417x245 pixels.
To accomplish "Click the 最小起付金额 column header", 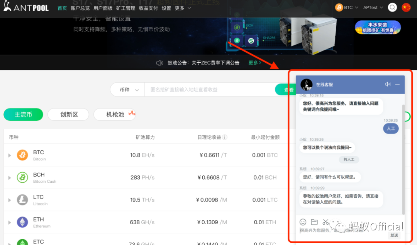I will pos(265,137).
